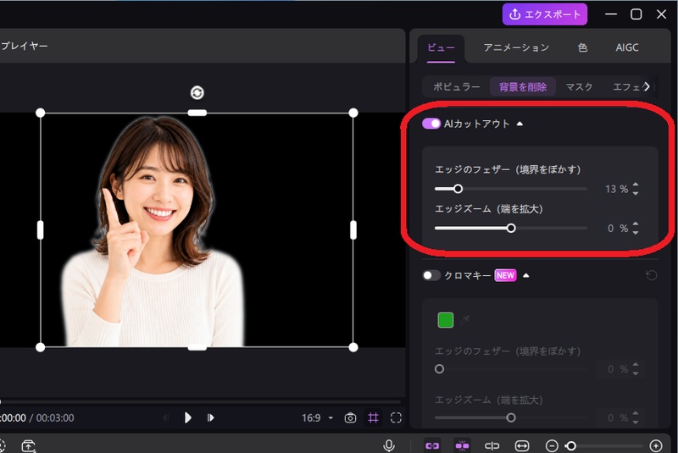Select the マスク sub-tab
The image size is (678, 453).
pos(579,87)
